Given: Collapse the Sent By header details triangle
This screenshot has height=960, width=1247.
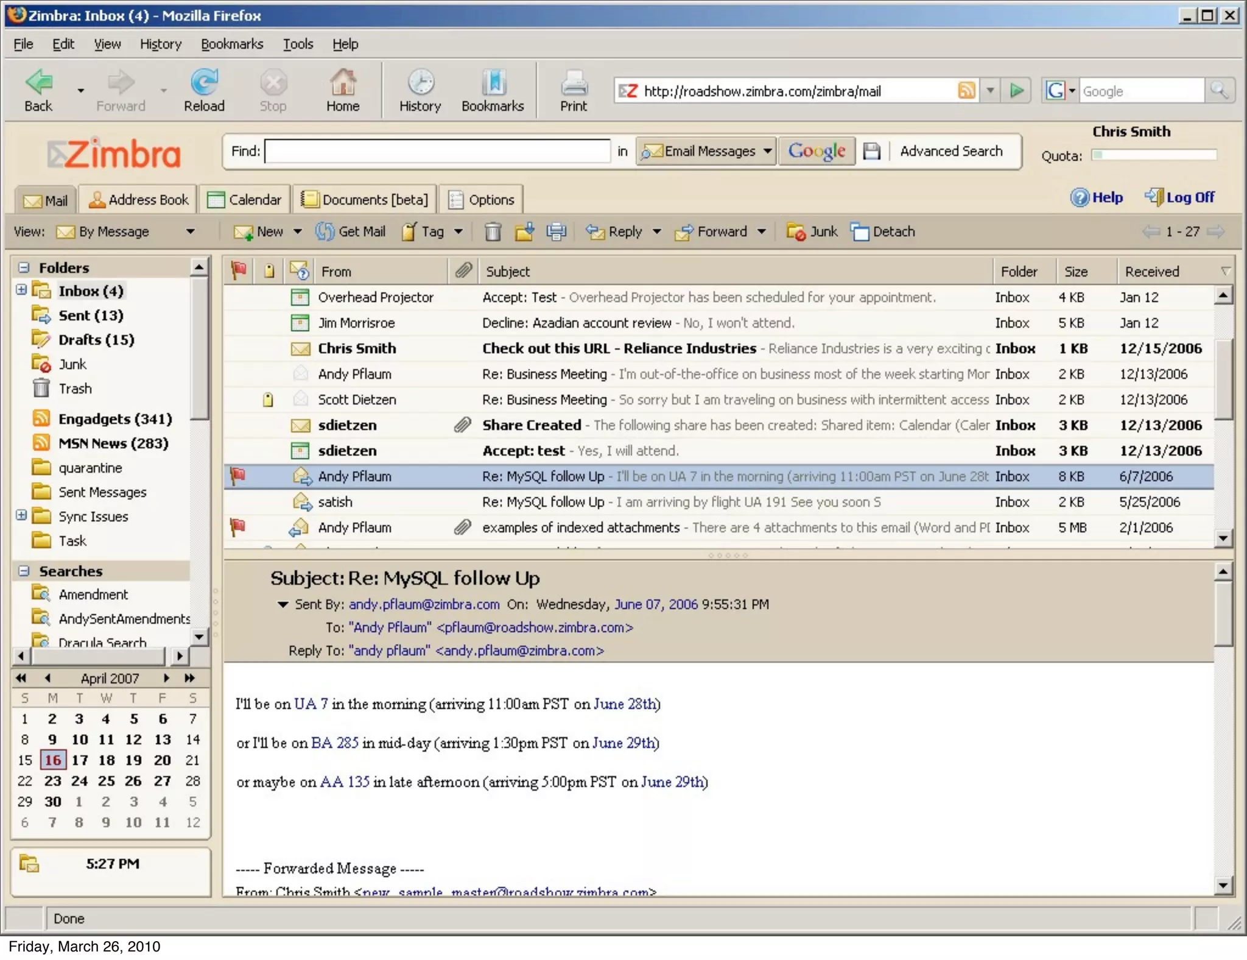Looking at the screenshot, I should (x=283, y=604).
